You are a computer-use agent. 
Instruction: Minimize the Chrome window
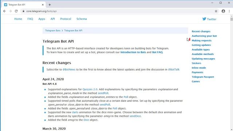pos(212,3)
